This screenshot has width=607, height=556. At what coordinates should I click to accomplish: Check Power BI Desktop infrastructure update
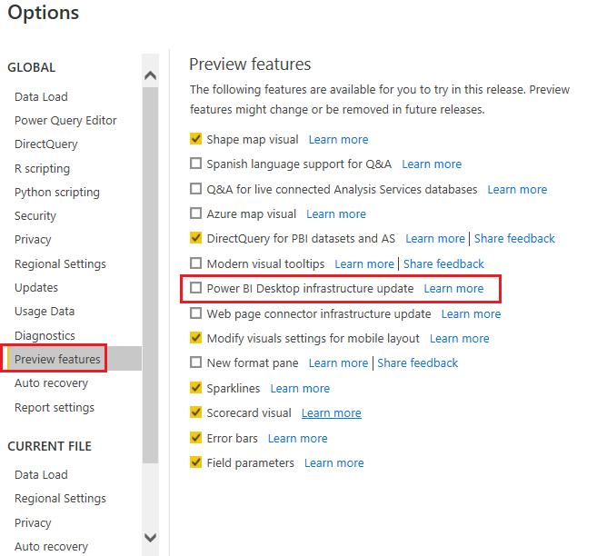tap(196, 288)
